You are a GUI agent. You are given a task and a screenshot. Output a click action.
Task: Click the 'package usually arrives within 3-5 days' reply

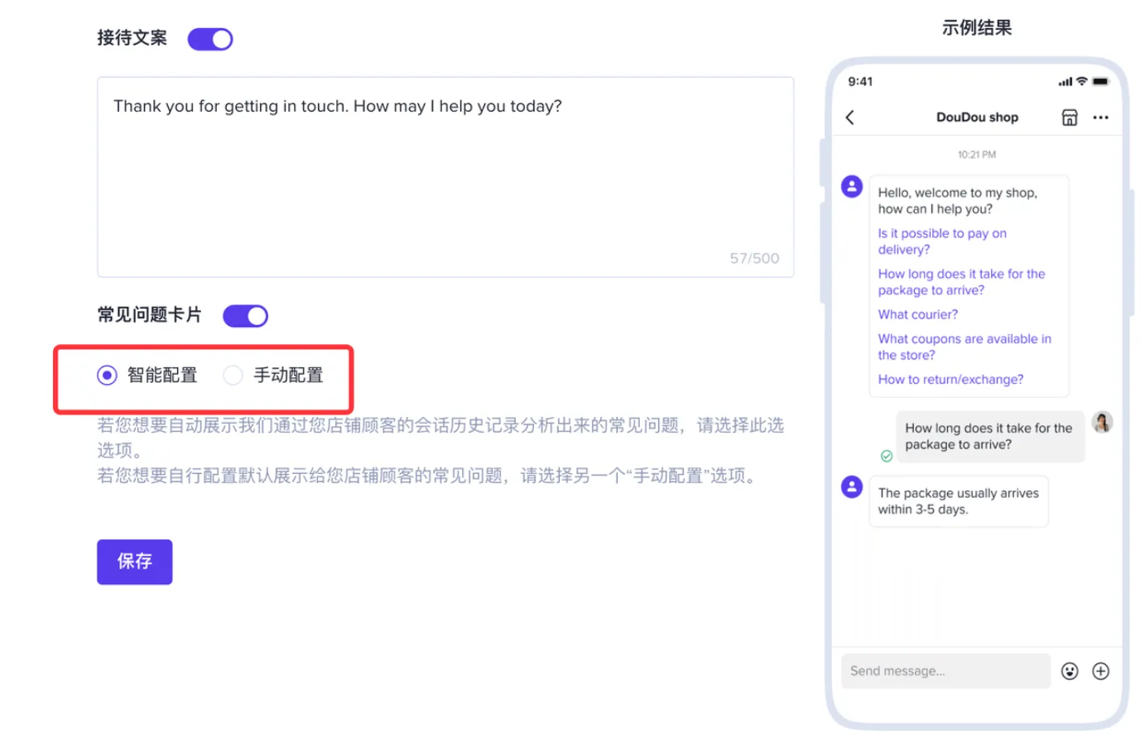tap(959, 501)
